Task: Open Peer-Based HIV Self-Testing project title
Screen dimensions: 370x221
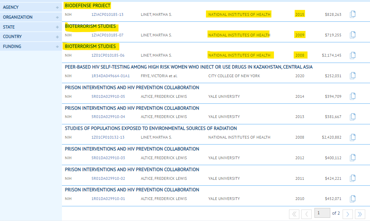Action: (x=189, y=67)
